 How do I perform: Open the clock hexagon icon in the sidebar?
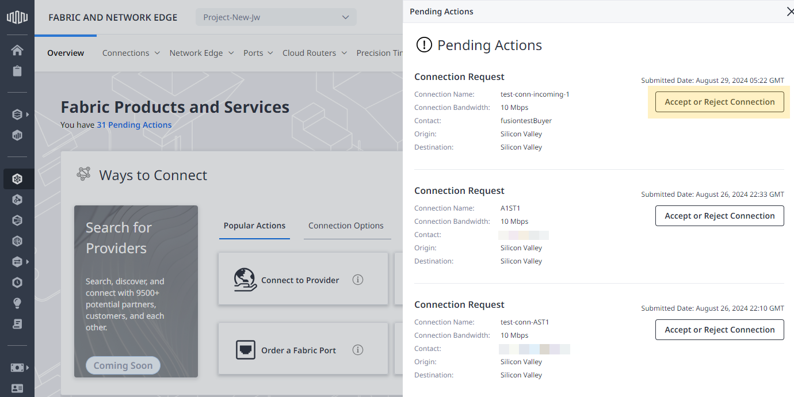17,283
